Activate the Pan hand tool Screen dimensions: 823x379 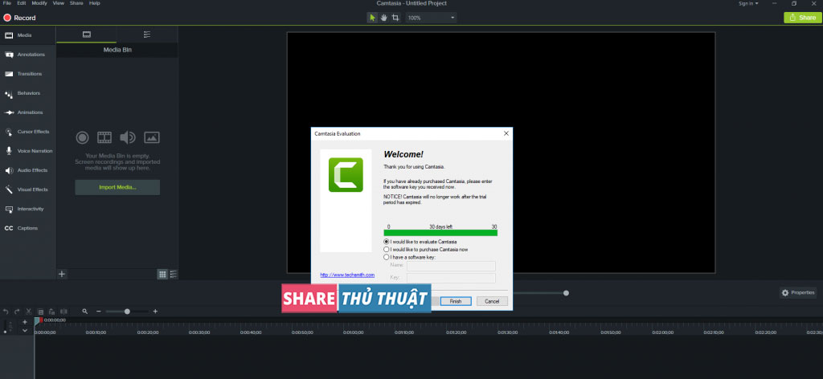(383, 18)
